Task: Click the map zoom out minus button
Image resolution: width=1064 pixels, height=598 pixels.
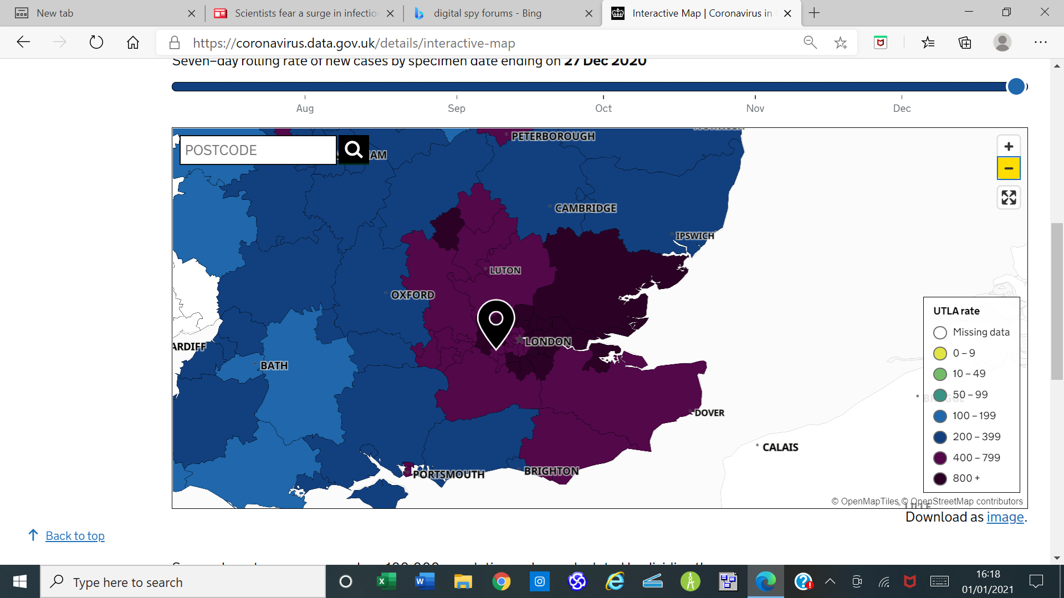Action: [x=1009, y=168]
